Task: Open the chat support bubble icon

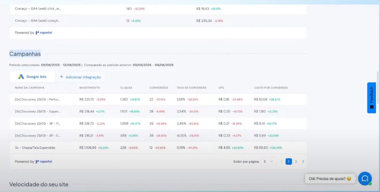Action: [365, 179]
